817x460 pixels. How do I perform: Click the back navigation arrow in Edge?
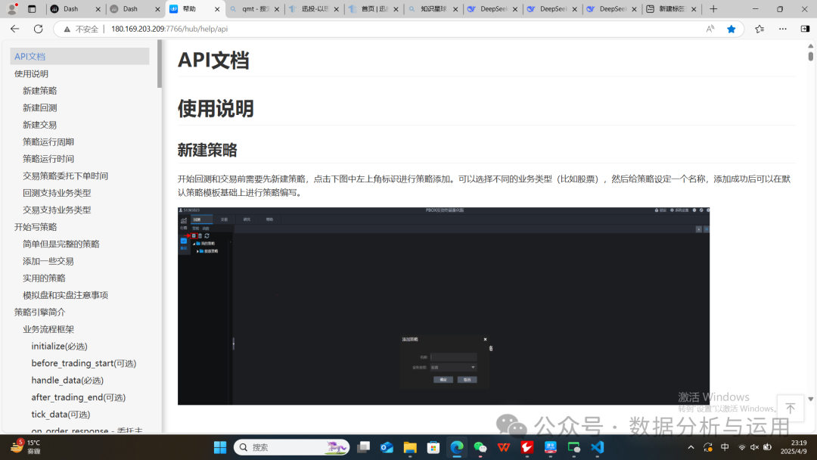[x=14, y=28]
